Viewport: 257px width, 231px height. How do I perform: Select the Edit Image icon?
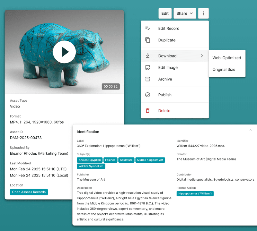coord(148,67)
